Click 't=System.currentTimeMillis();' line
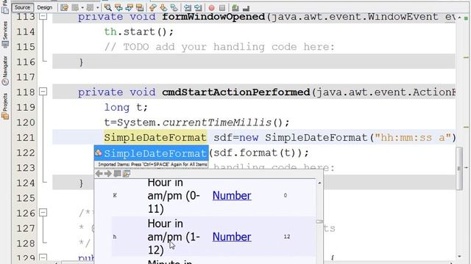This screenshot has width=471, height=264. click(x=196, y=122)
